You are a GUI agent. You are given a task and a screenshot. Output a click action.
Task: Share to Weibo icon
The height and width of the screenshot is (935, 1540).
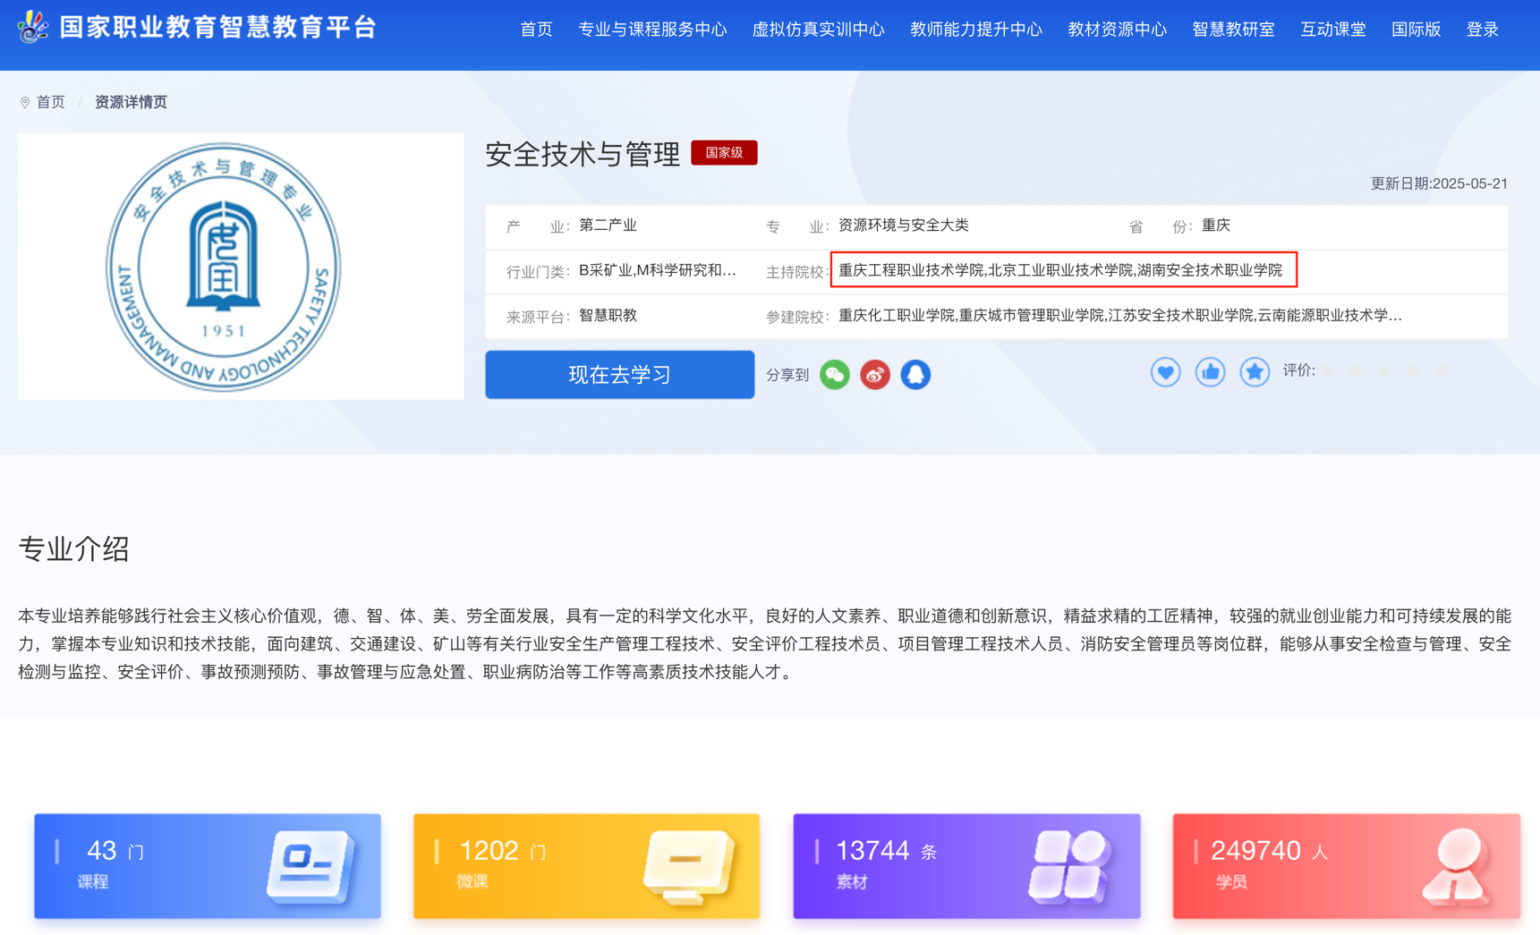(x=874, y=374)
